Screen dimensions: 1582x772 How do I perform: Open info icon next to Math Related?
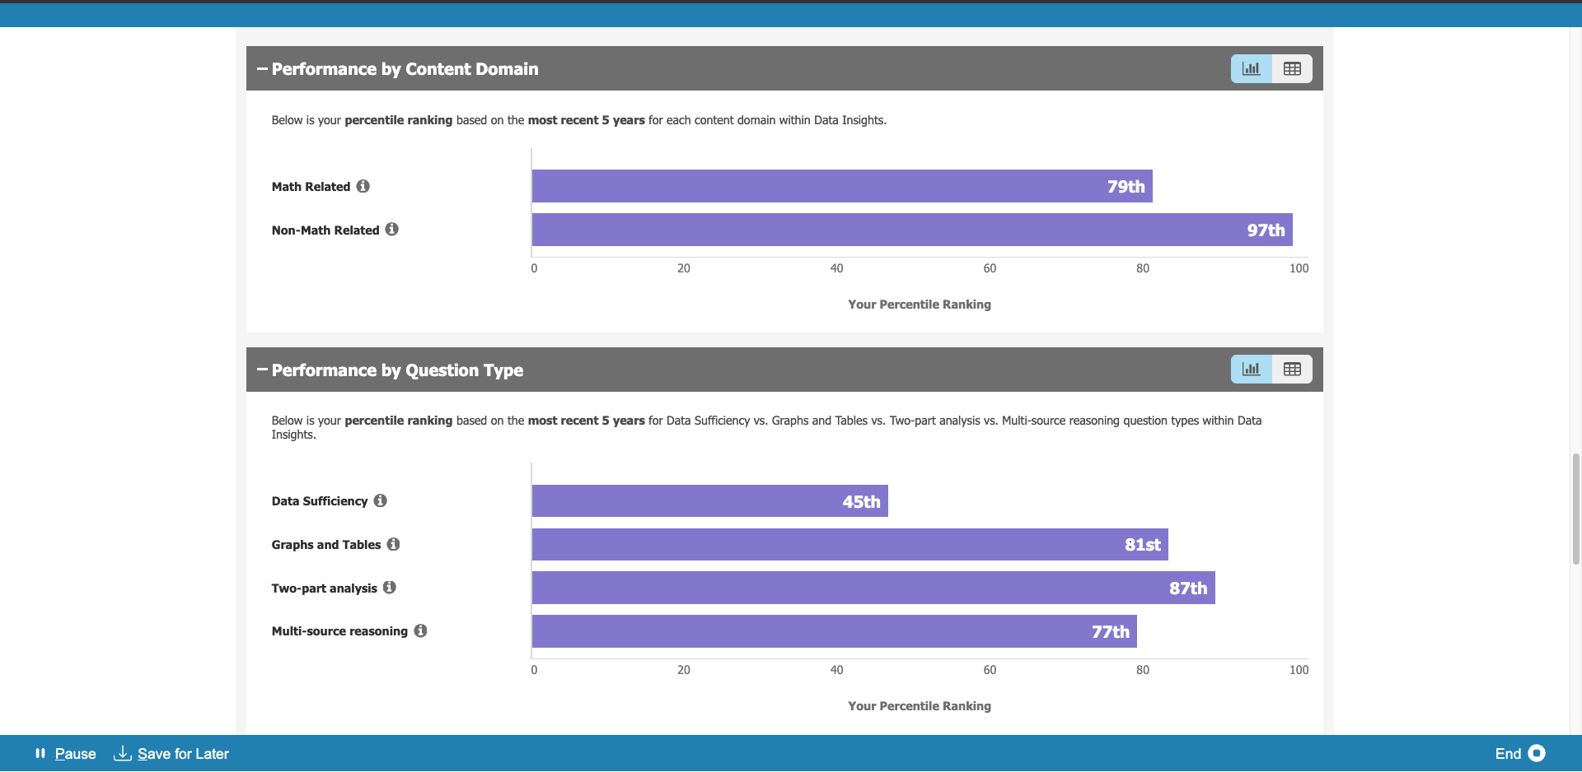(x=363, y=187)
